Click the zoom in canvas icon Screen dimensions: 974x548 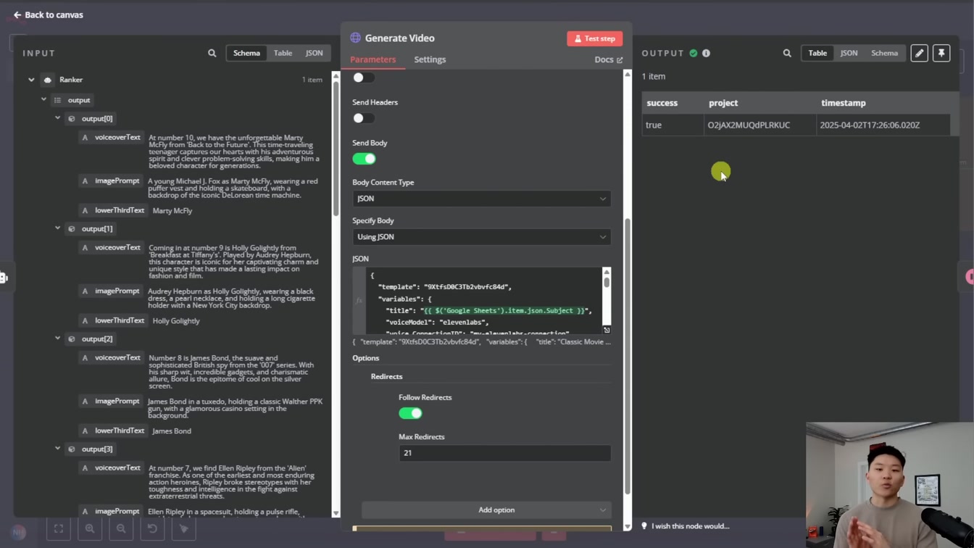90,529
